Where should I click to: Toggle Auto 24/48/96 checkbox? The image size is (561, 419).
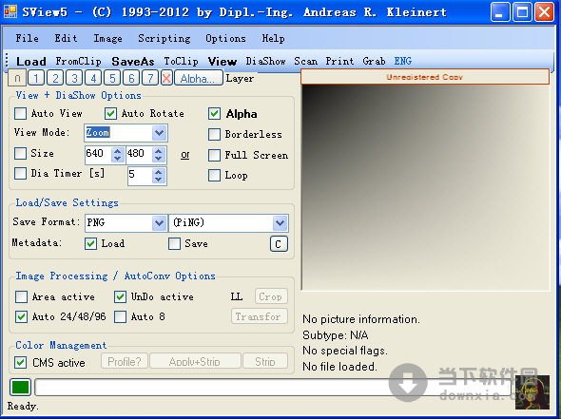click(x=21, y=316)
